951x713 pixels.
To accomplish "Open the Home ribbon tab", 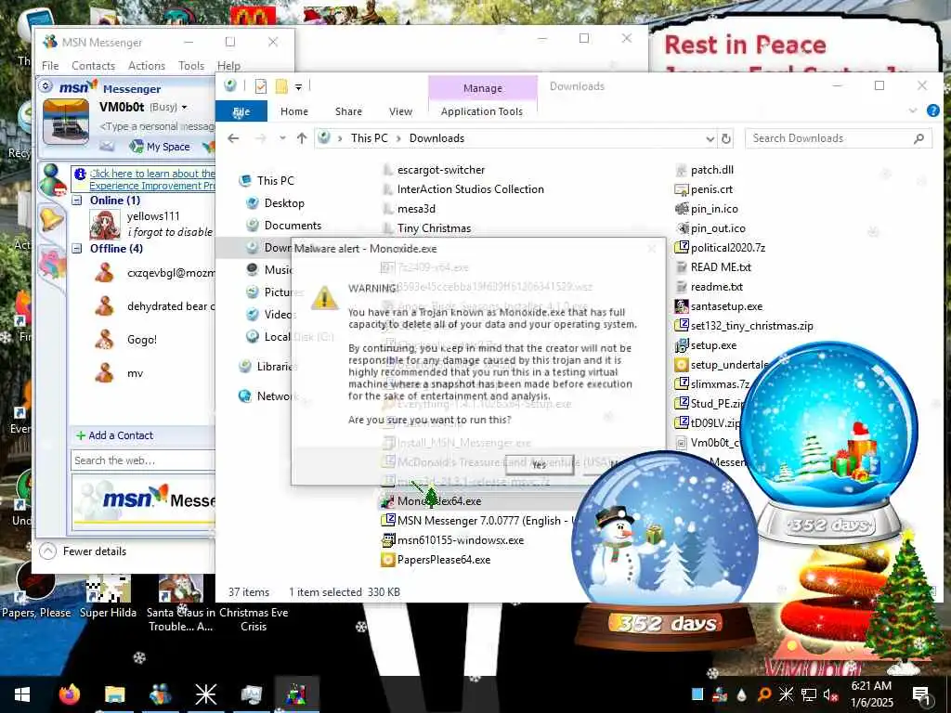I will (294, 111).
